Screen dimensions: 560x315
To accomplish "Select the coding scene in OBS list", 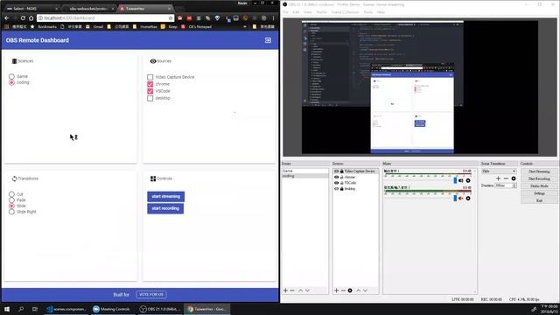I will [x=304, y=176].
